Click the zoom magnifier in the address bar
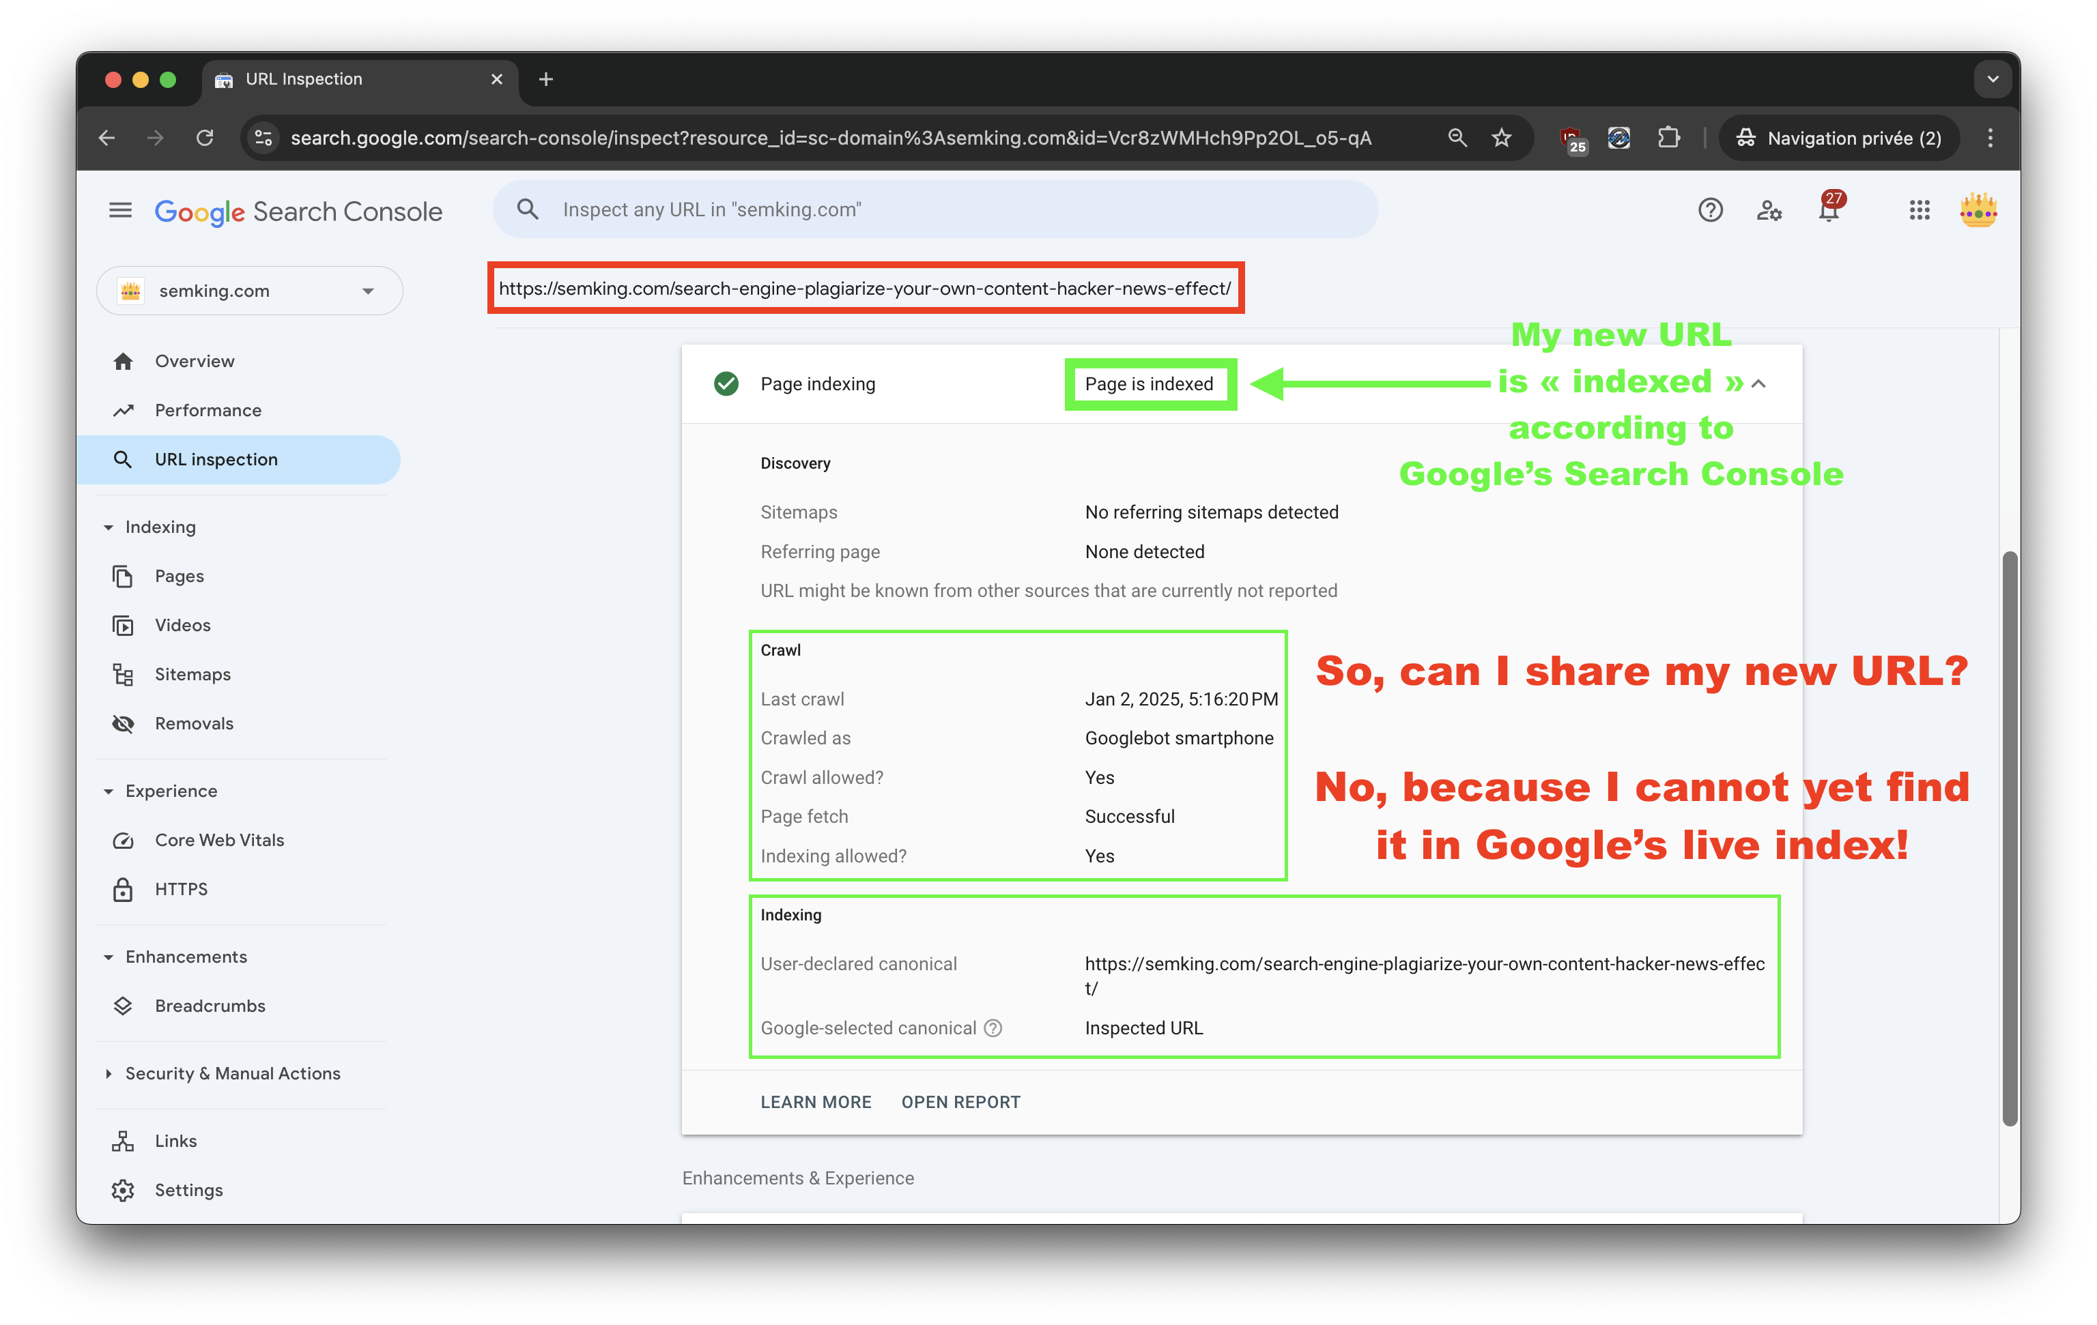 [x=1457, y=138]
